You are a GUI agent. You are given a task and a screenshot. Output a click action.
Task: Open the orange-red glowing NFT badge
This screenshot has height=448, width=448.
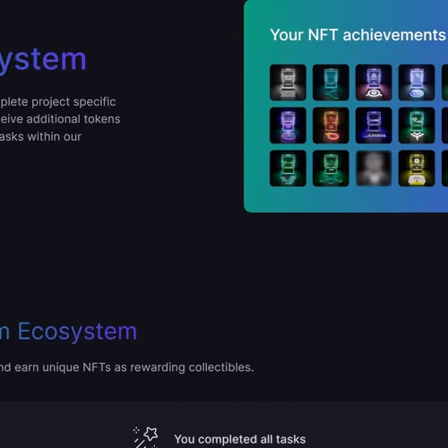point(331,125)
